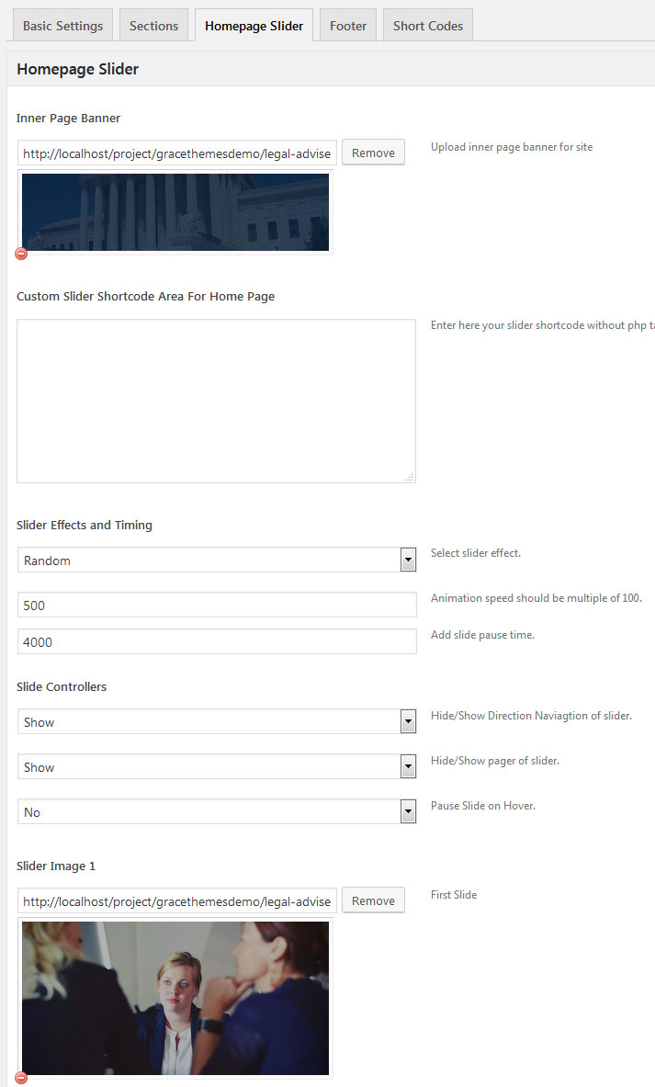Click 'Pause Slide on Hover.' text
655x1087 pixels.
pyautogui.click(x=483, y=806)
